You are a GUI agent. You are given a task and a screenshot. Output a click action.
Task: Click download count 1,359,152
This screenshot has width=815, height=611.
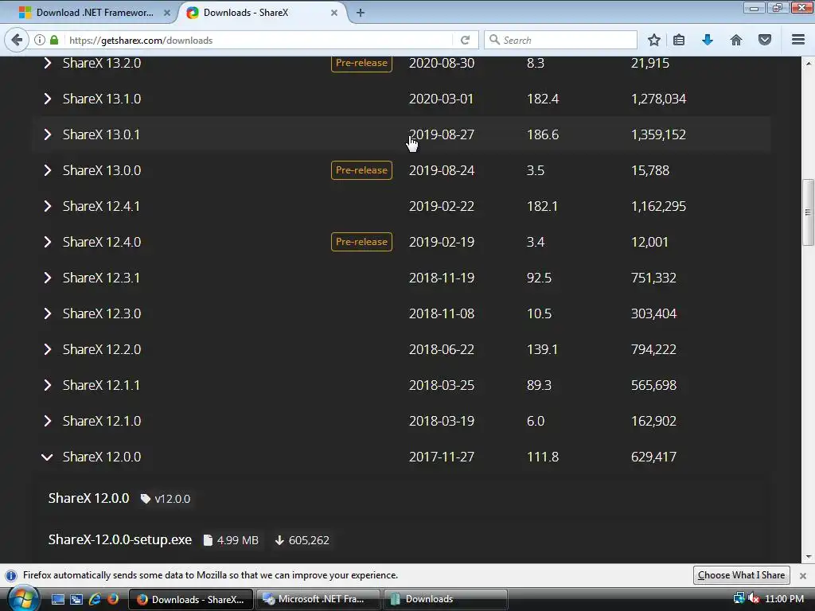[x=658, y=134]
